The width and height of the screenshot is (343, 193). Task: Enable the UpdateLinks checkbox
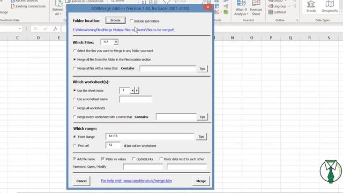point(133,159)
